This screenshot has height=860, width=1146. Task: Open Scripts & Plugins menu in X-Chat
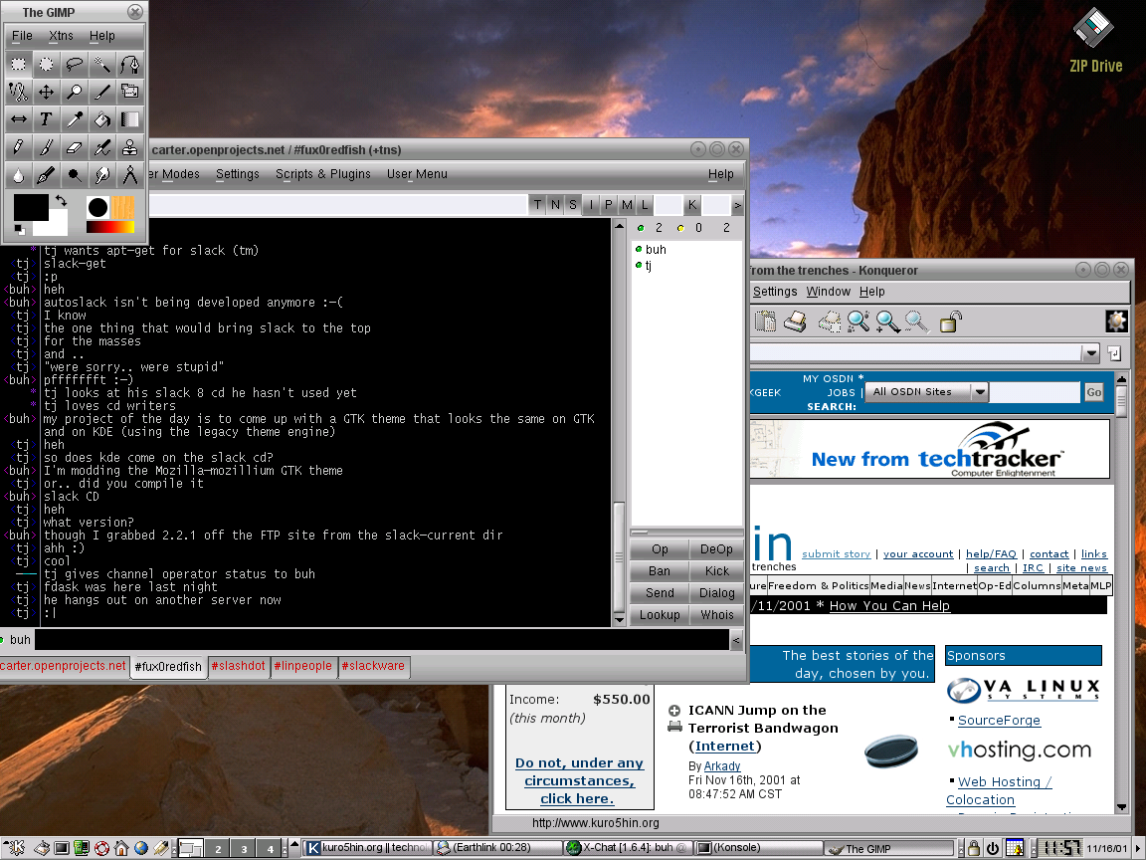[323, 174]
